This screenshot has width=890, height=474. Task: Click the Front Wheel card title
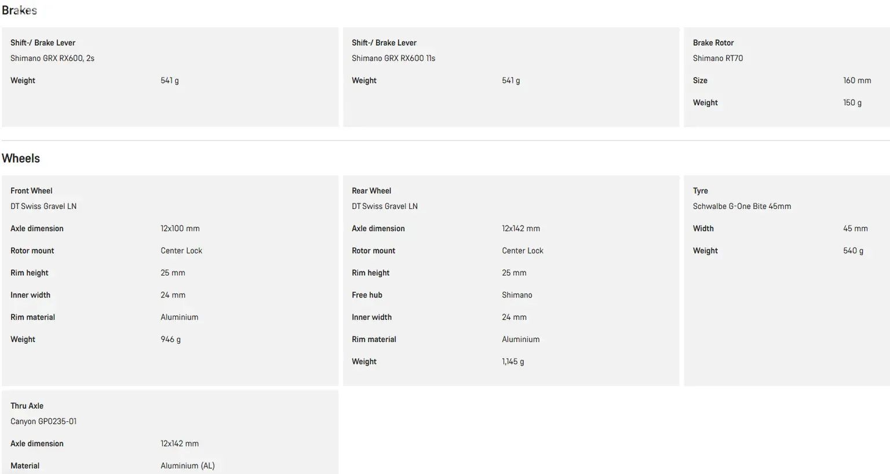coord(31,191)
